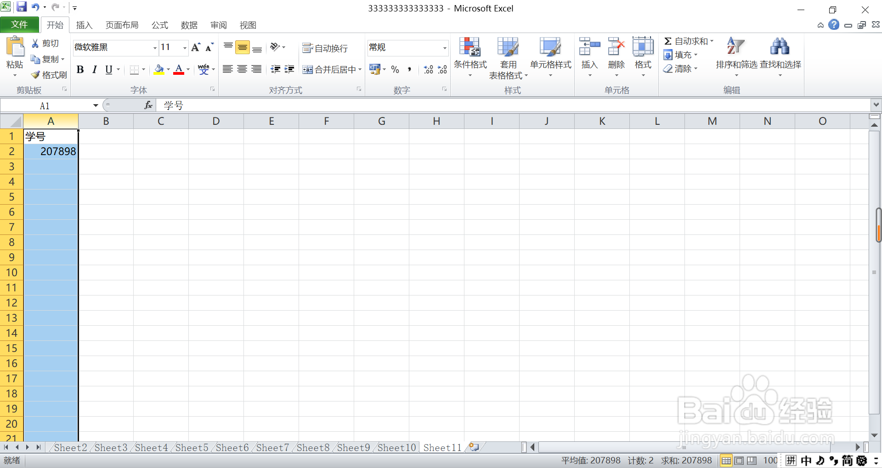Expand the formula bar
Image resolution: width=882 pixels, height=468 pixels.
(x=876, y=105)
